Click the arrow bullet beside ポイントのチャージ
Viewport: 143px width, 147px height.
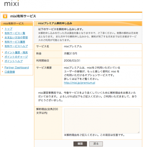(2, 57)
